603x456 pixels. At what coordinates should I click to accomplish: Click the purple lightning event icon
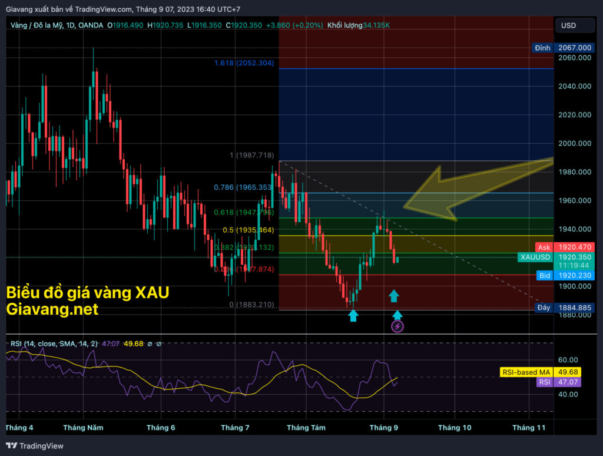point(397,326)
